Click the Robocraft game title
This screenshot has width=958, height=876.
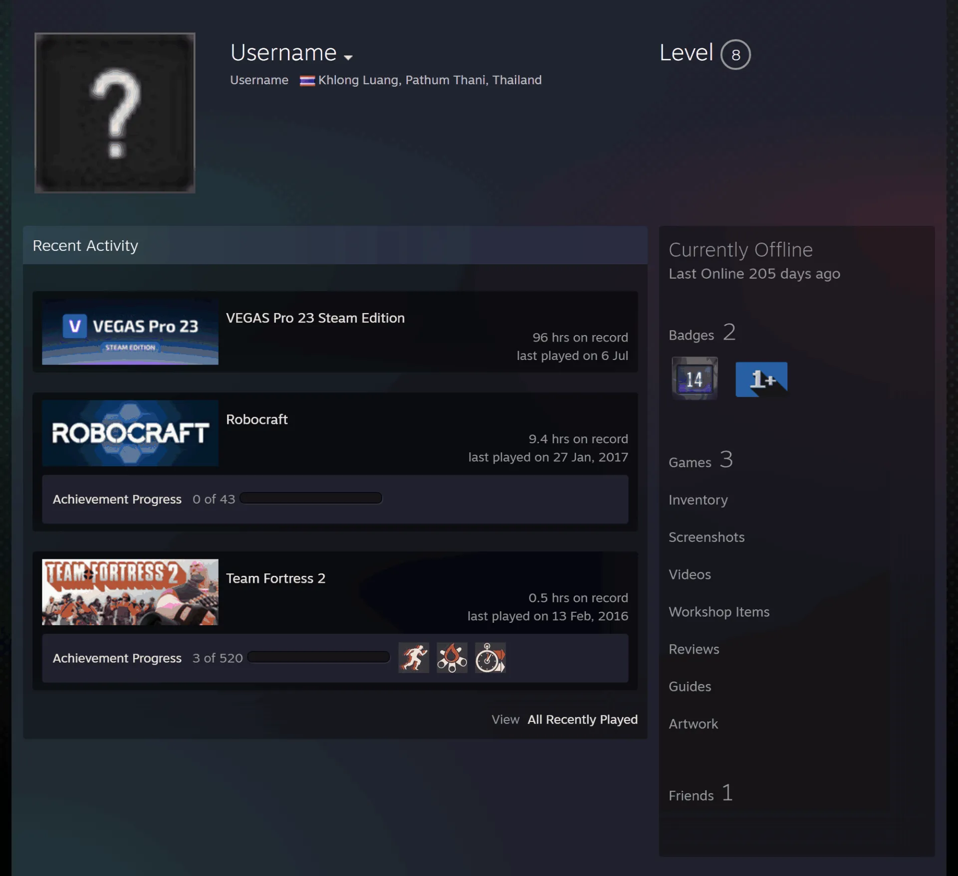tap(257, 419)
